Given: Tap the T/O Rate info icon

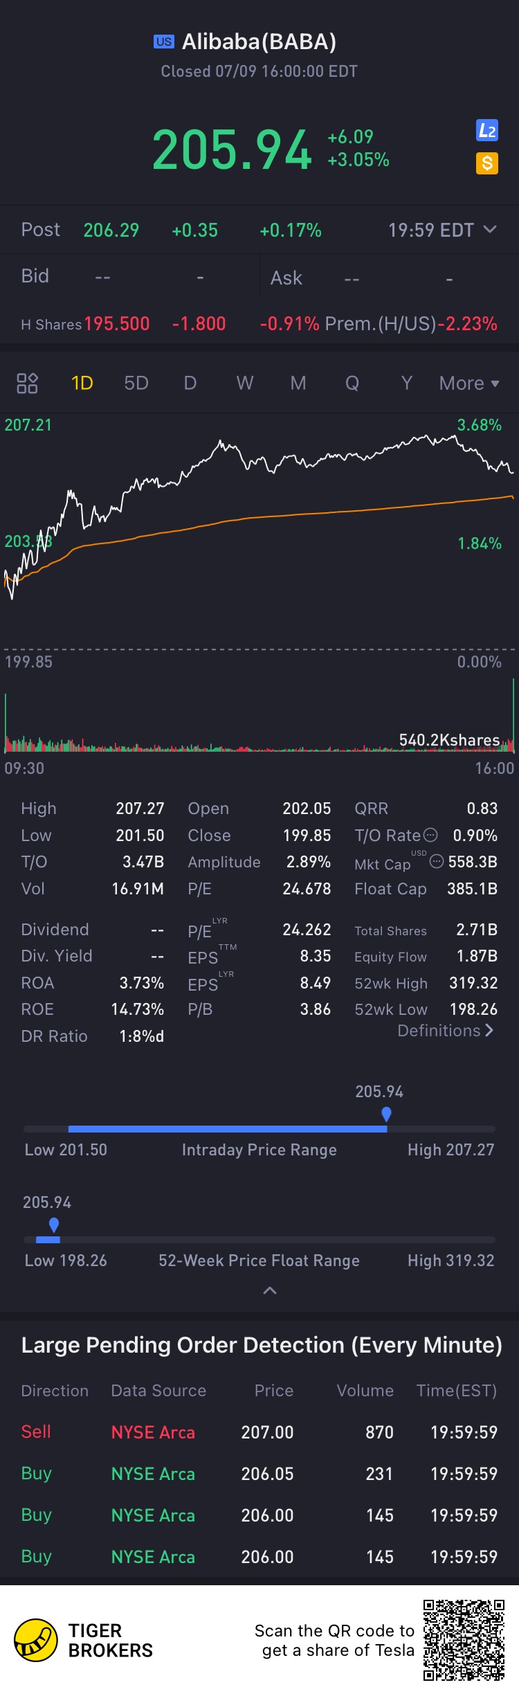Looking at the screenshot, I should [430, 835].
